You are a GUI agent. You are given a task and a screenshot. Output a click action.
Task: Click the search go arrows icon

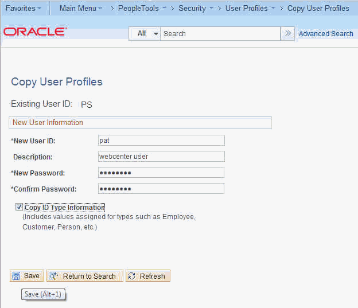(288, 33)
